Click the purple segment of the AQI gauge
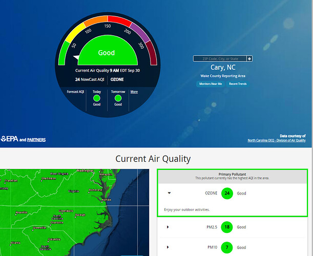 pos(140,32)
